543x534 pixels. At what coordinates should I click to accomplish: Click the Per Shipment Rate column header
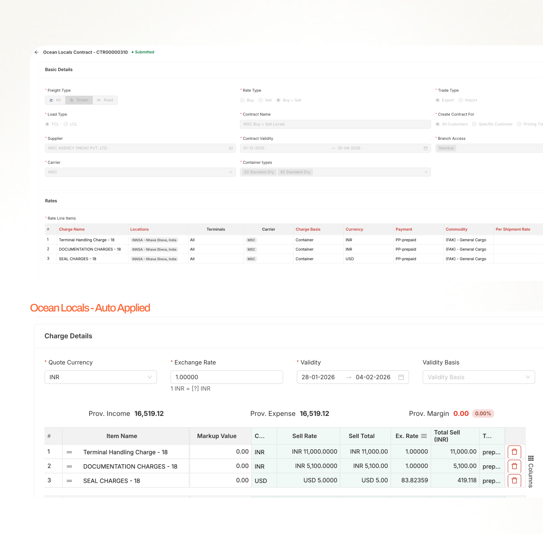(x=512, y=229)
